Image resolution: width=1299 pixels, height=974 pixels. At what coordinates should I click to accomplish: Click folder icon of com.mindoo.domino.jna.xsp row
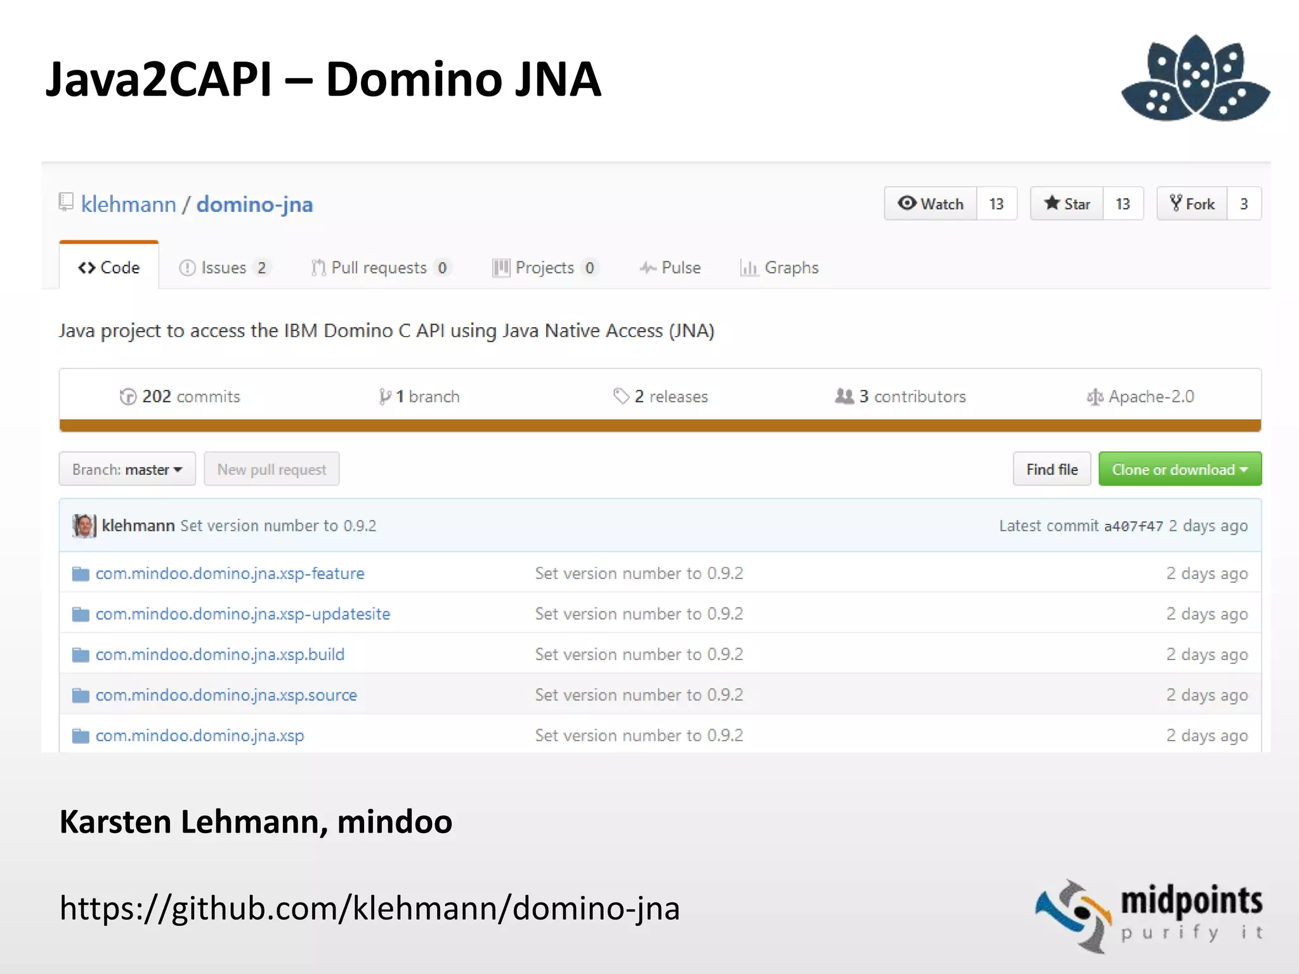click(x=81, y=736)
